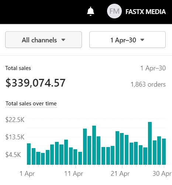
Task: Select the tallest bar near 27 Apr
Action: pyautogui.click(x=150, y=143)
